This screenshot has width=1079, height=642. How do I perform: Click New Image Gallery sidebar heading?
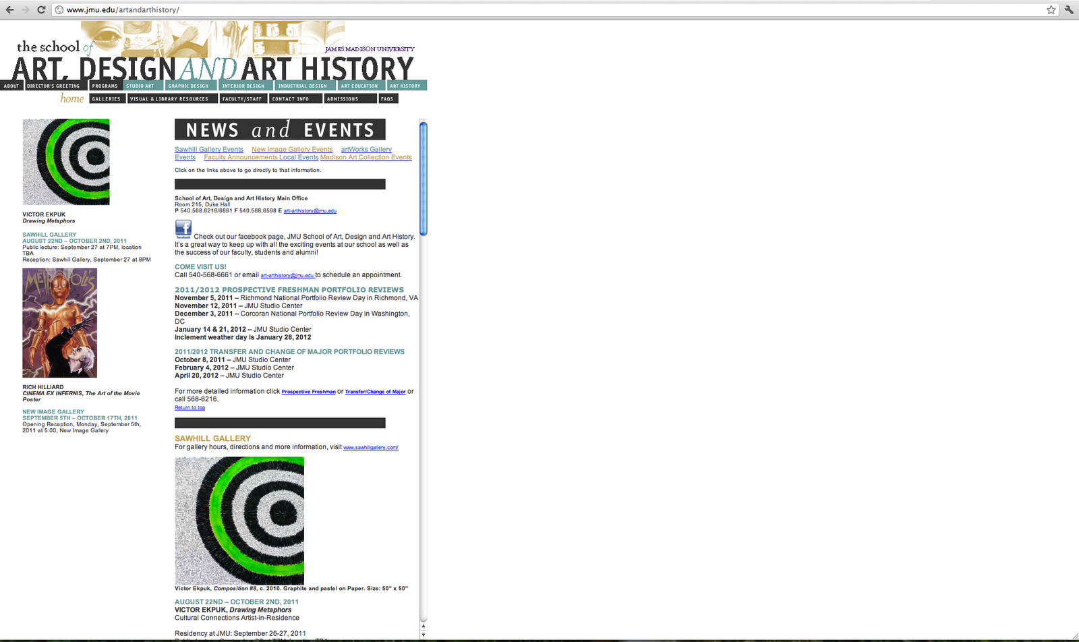coord(53,411)
